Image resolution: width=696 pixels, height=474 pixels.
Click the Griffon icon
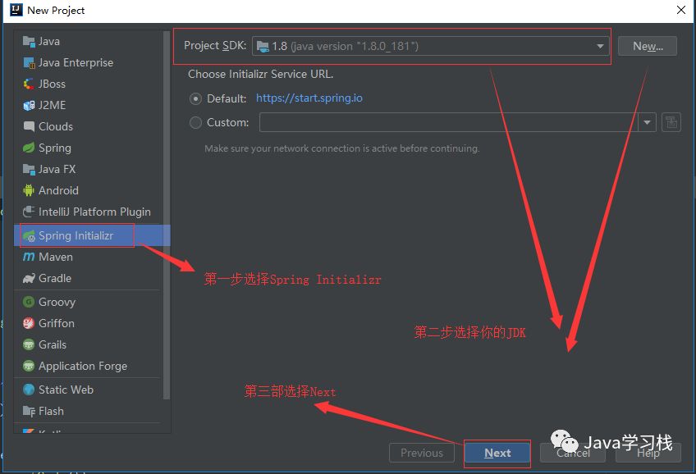tap(29, 324)
